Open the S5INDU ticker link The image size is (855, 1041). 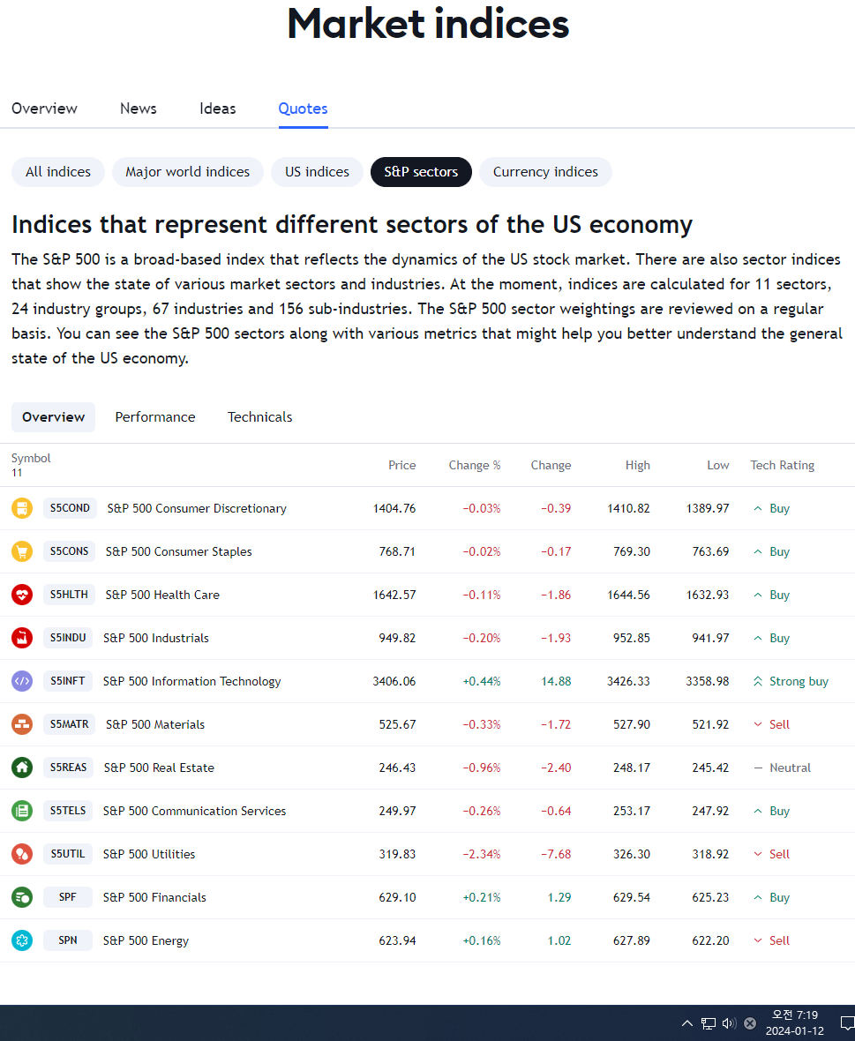point(68,638)
